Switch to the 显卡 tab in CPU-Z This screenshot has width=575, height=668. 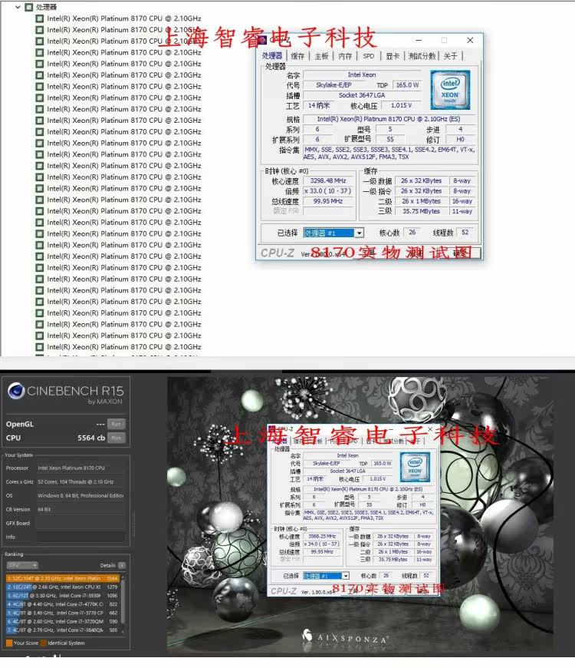pyautogui.click(x=393, y=56)
